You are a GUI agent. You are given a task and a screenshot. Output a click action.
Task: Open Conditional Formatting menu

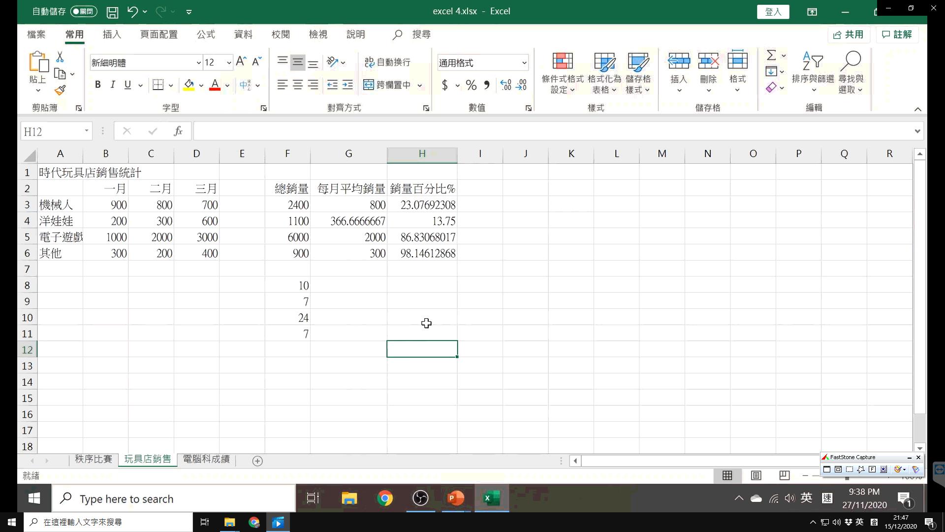click(563, 72)
